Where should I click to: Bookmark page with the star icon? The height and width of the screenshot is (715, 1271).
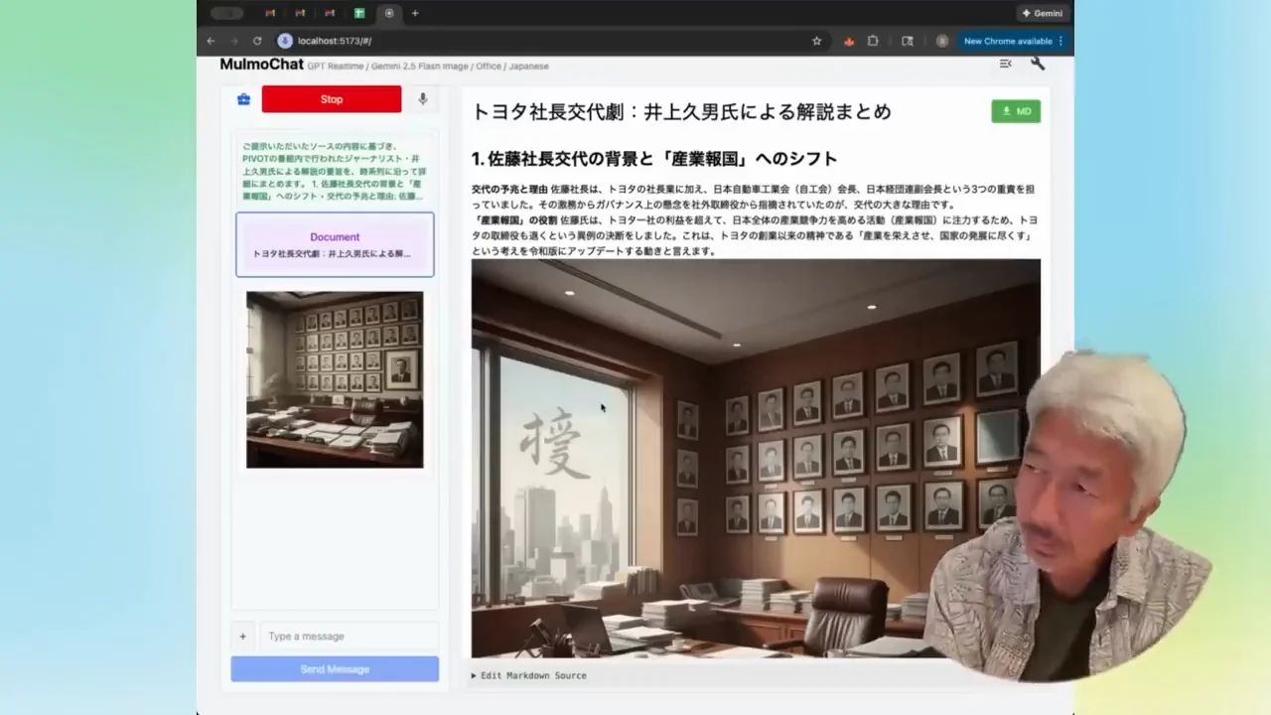(817, 41)
